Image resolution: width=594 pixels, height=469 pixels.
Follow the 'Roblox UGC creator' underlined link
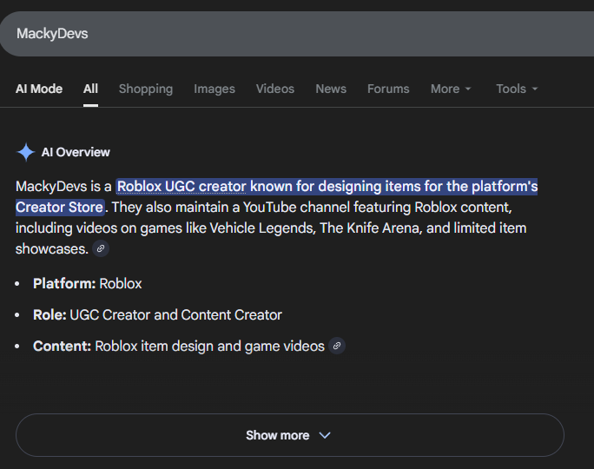(x=181, y=187)
